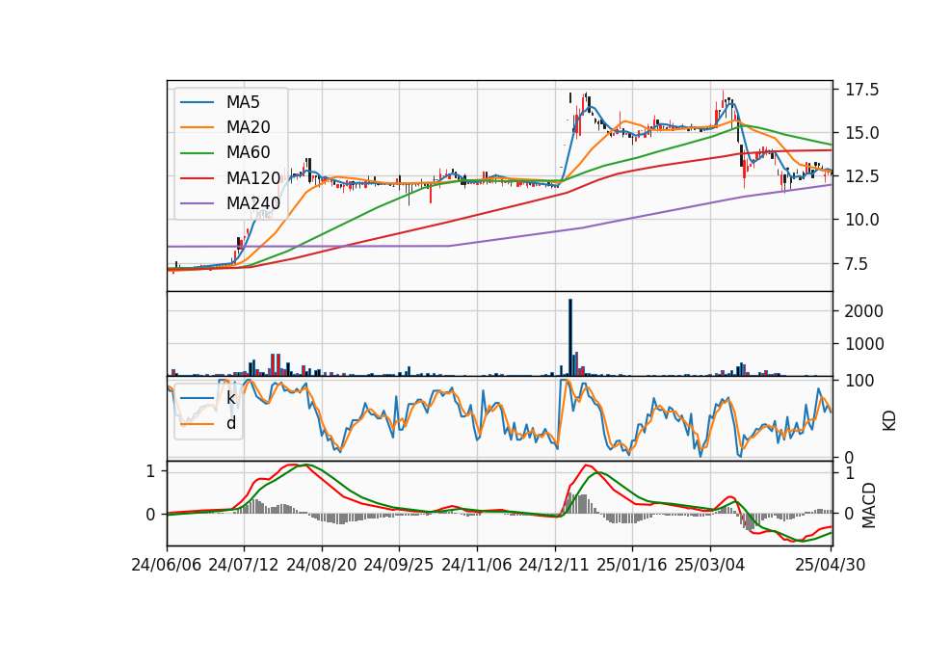Click the 25/01/16 date axis label
The width and height of the screenshot is (925, 665).
tap(632, 565)
